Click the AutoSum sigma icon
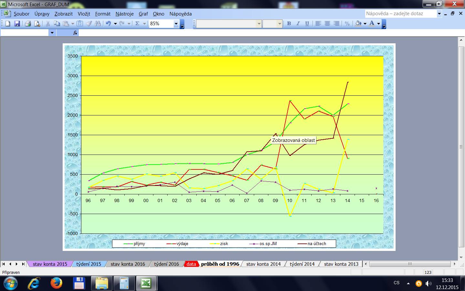This screenshot has height=291, width=465. point(137,24)
